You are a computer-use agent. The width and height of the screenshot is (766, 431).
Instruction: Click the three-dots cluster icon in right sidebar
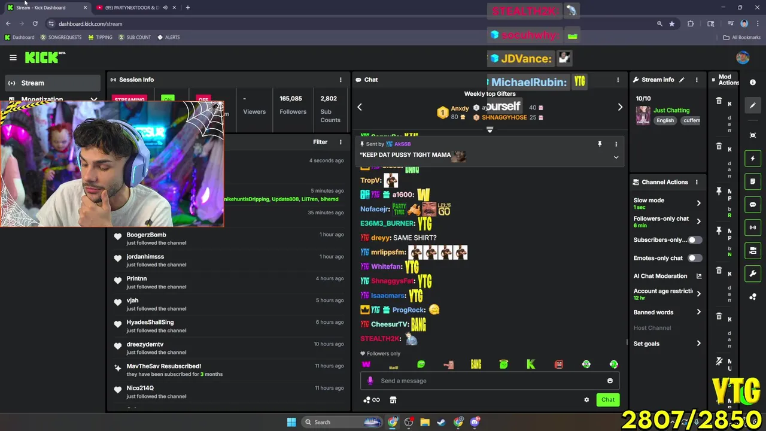[x=753, y=297]
